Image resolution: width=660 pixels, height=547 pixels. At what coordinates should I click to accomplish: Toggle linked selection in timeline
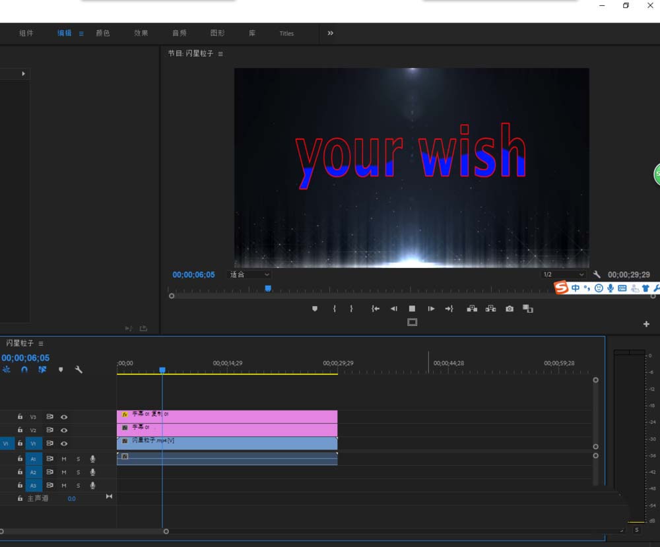[42, 370]
